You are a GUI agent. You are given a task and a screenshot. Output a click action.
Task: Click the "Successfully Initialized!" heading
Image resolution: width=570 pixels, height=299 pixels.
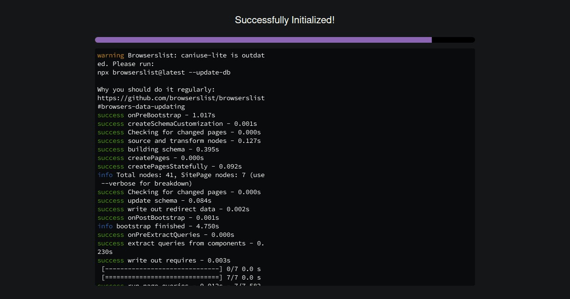285,20
